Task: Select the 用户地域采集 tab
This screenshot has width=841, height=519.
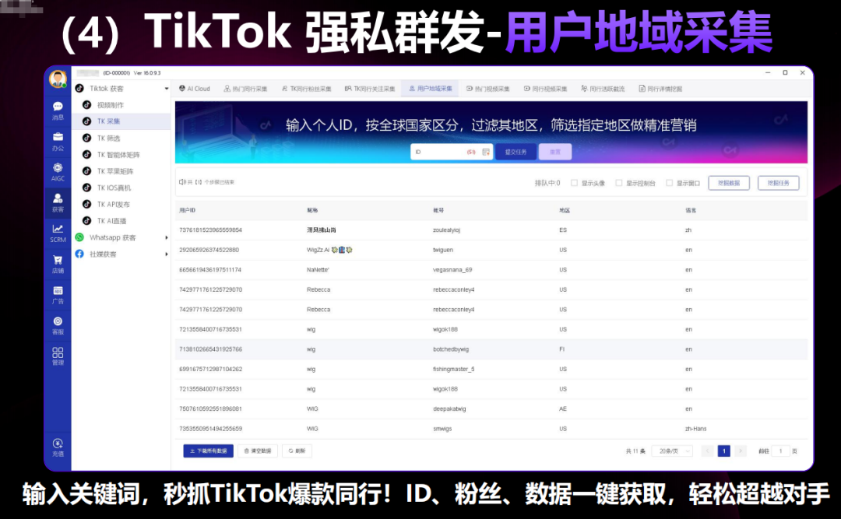Action: 430,89
